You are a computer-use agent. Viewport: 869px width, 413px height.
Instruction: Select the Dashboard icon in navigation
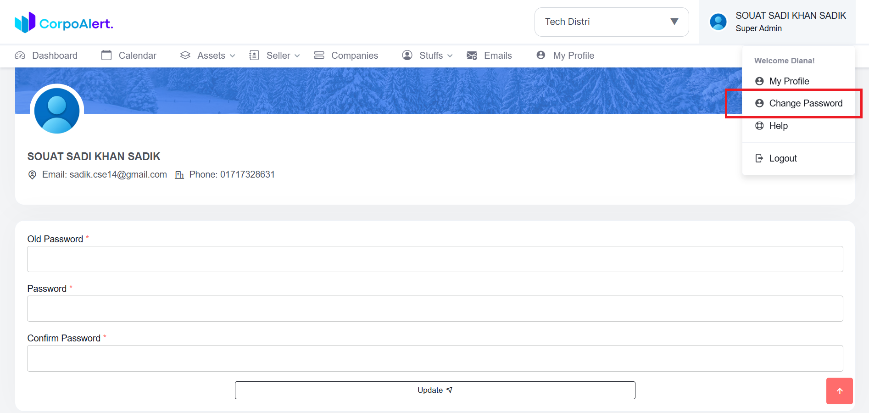[x=20, y=55]
